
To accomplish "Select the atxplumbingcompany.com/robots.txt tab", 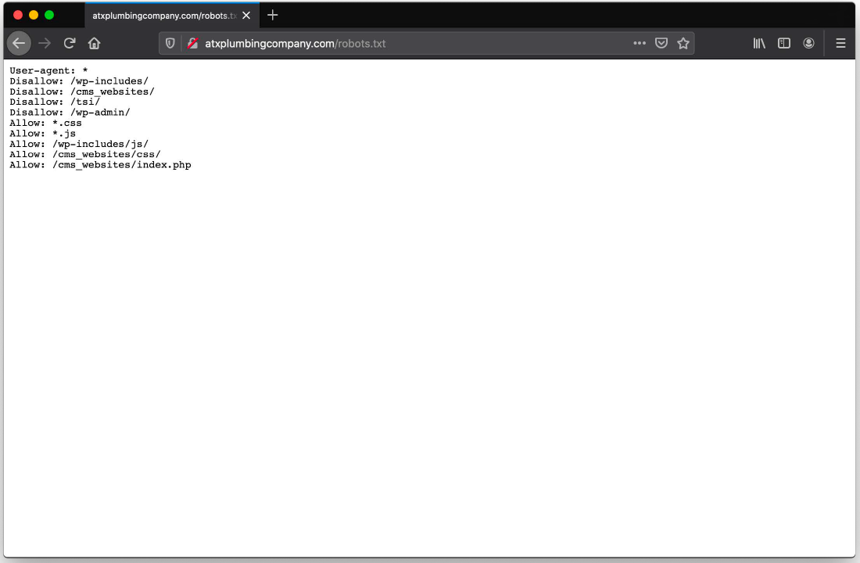I will coord(164,16).
